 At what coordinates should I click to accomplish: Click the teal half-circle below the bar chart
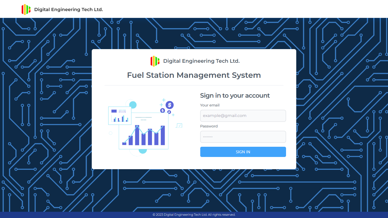click(143, 151)
